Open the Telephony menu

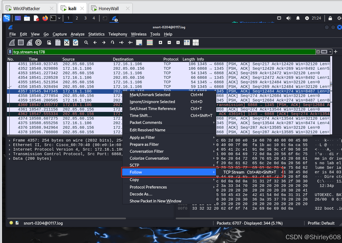point(118,34)
